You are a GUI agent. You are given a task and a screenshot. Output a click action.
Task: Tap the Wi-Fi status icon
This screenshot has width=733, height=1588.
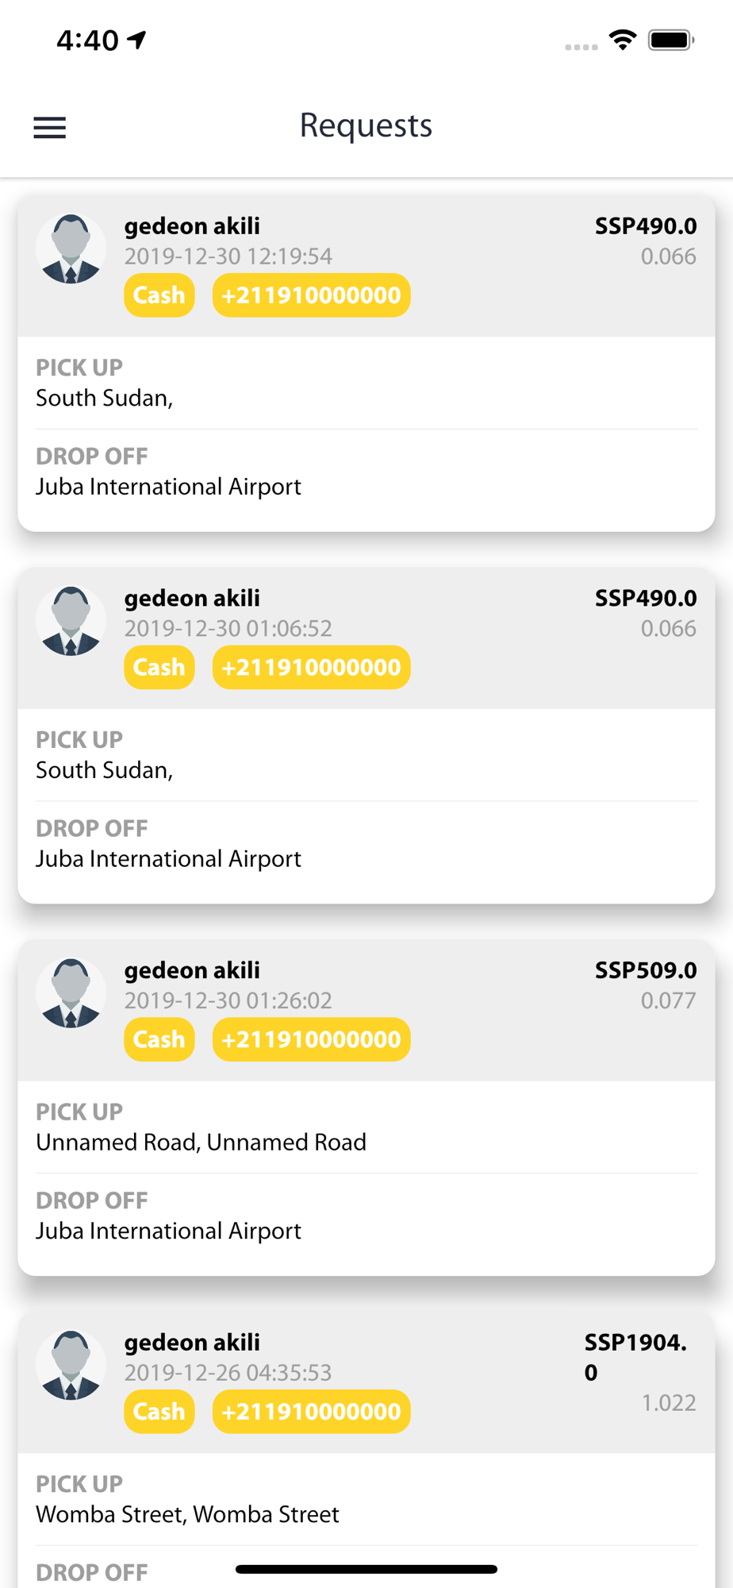point(623,40)
